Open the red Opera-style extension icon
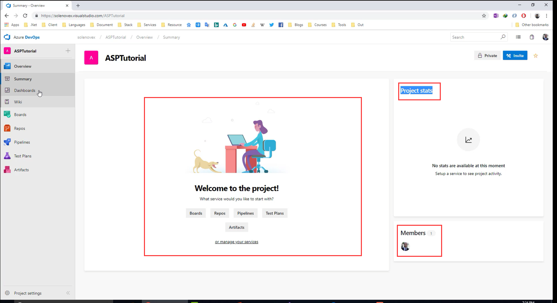The image size is (557, 303). 524,16
